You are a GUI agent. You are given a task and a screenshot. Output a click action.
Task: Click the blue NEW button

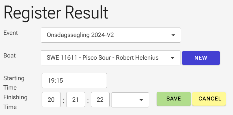coord(201,58)
